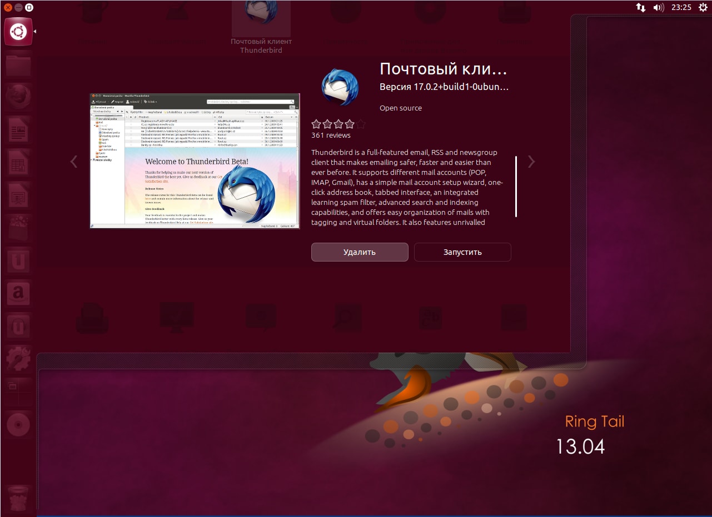Close the window with red button

tap(8, 7)
